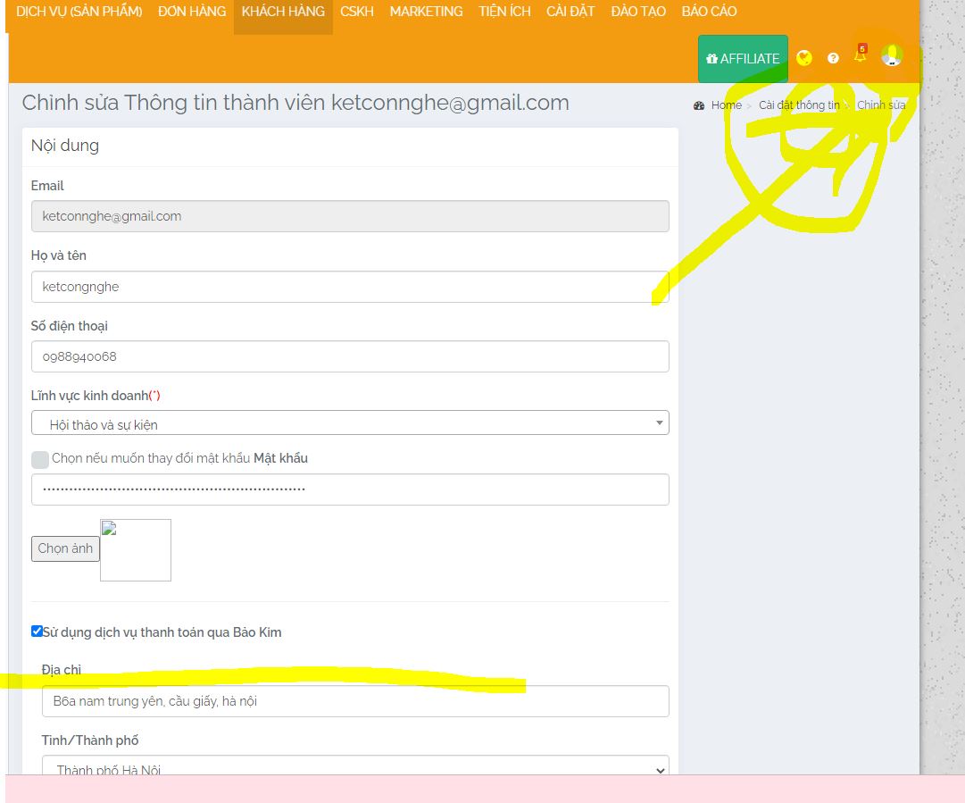Open the BÁO CÁO menu
The width and height of the screenshot is (965, 803).
coord(709,12)
